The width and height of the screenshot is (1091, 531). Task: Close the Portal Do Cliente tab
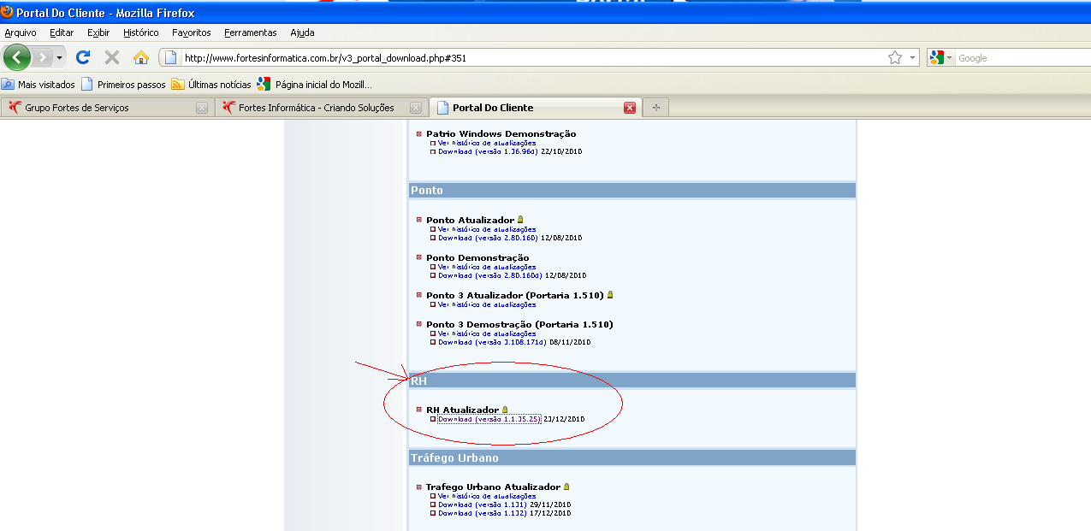click(630, 108)
